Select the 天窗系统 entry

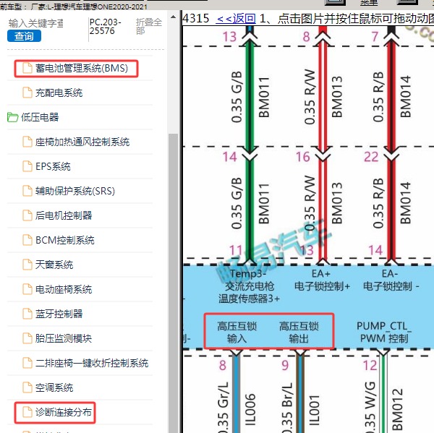coord(54,265)
